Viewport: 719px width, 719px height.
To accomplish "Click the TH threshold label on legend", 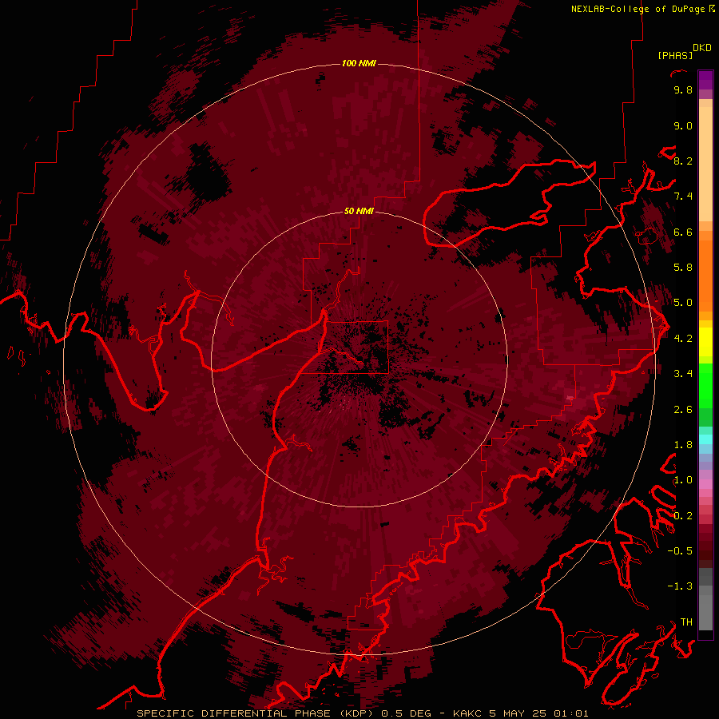I will coord(686,622).
